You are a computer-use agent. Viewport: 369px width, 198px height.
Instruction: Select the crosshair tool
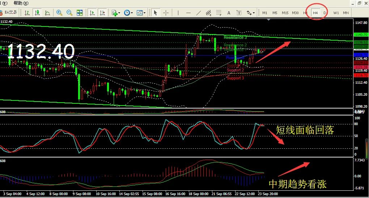coord(166,13)
